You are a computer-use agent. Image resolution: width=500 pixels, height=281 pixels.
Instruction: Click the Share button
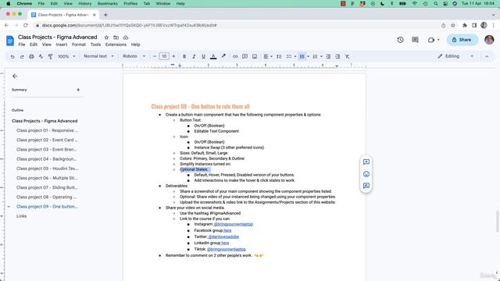tap(462, 40)
